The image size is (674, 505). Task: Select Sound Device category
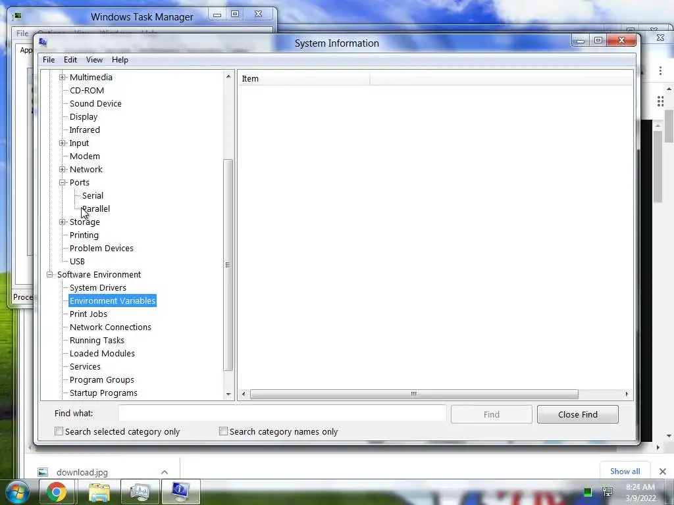click(95, 103)
